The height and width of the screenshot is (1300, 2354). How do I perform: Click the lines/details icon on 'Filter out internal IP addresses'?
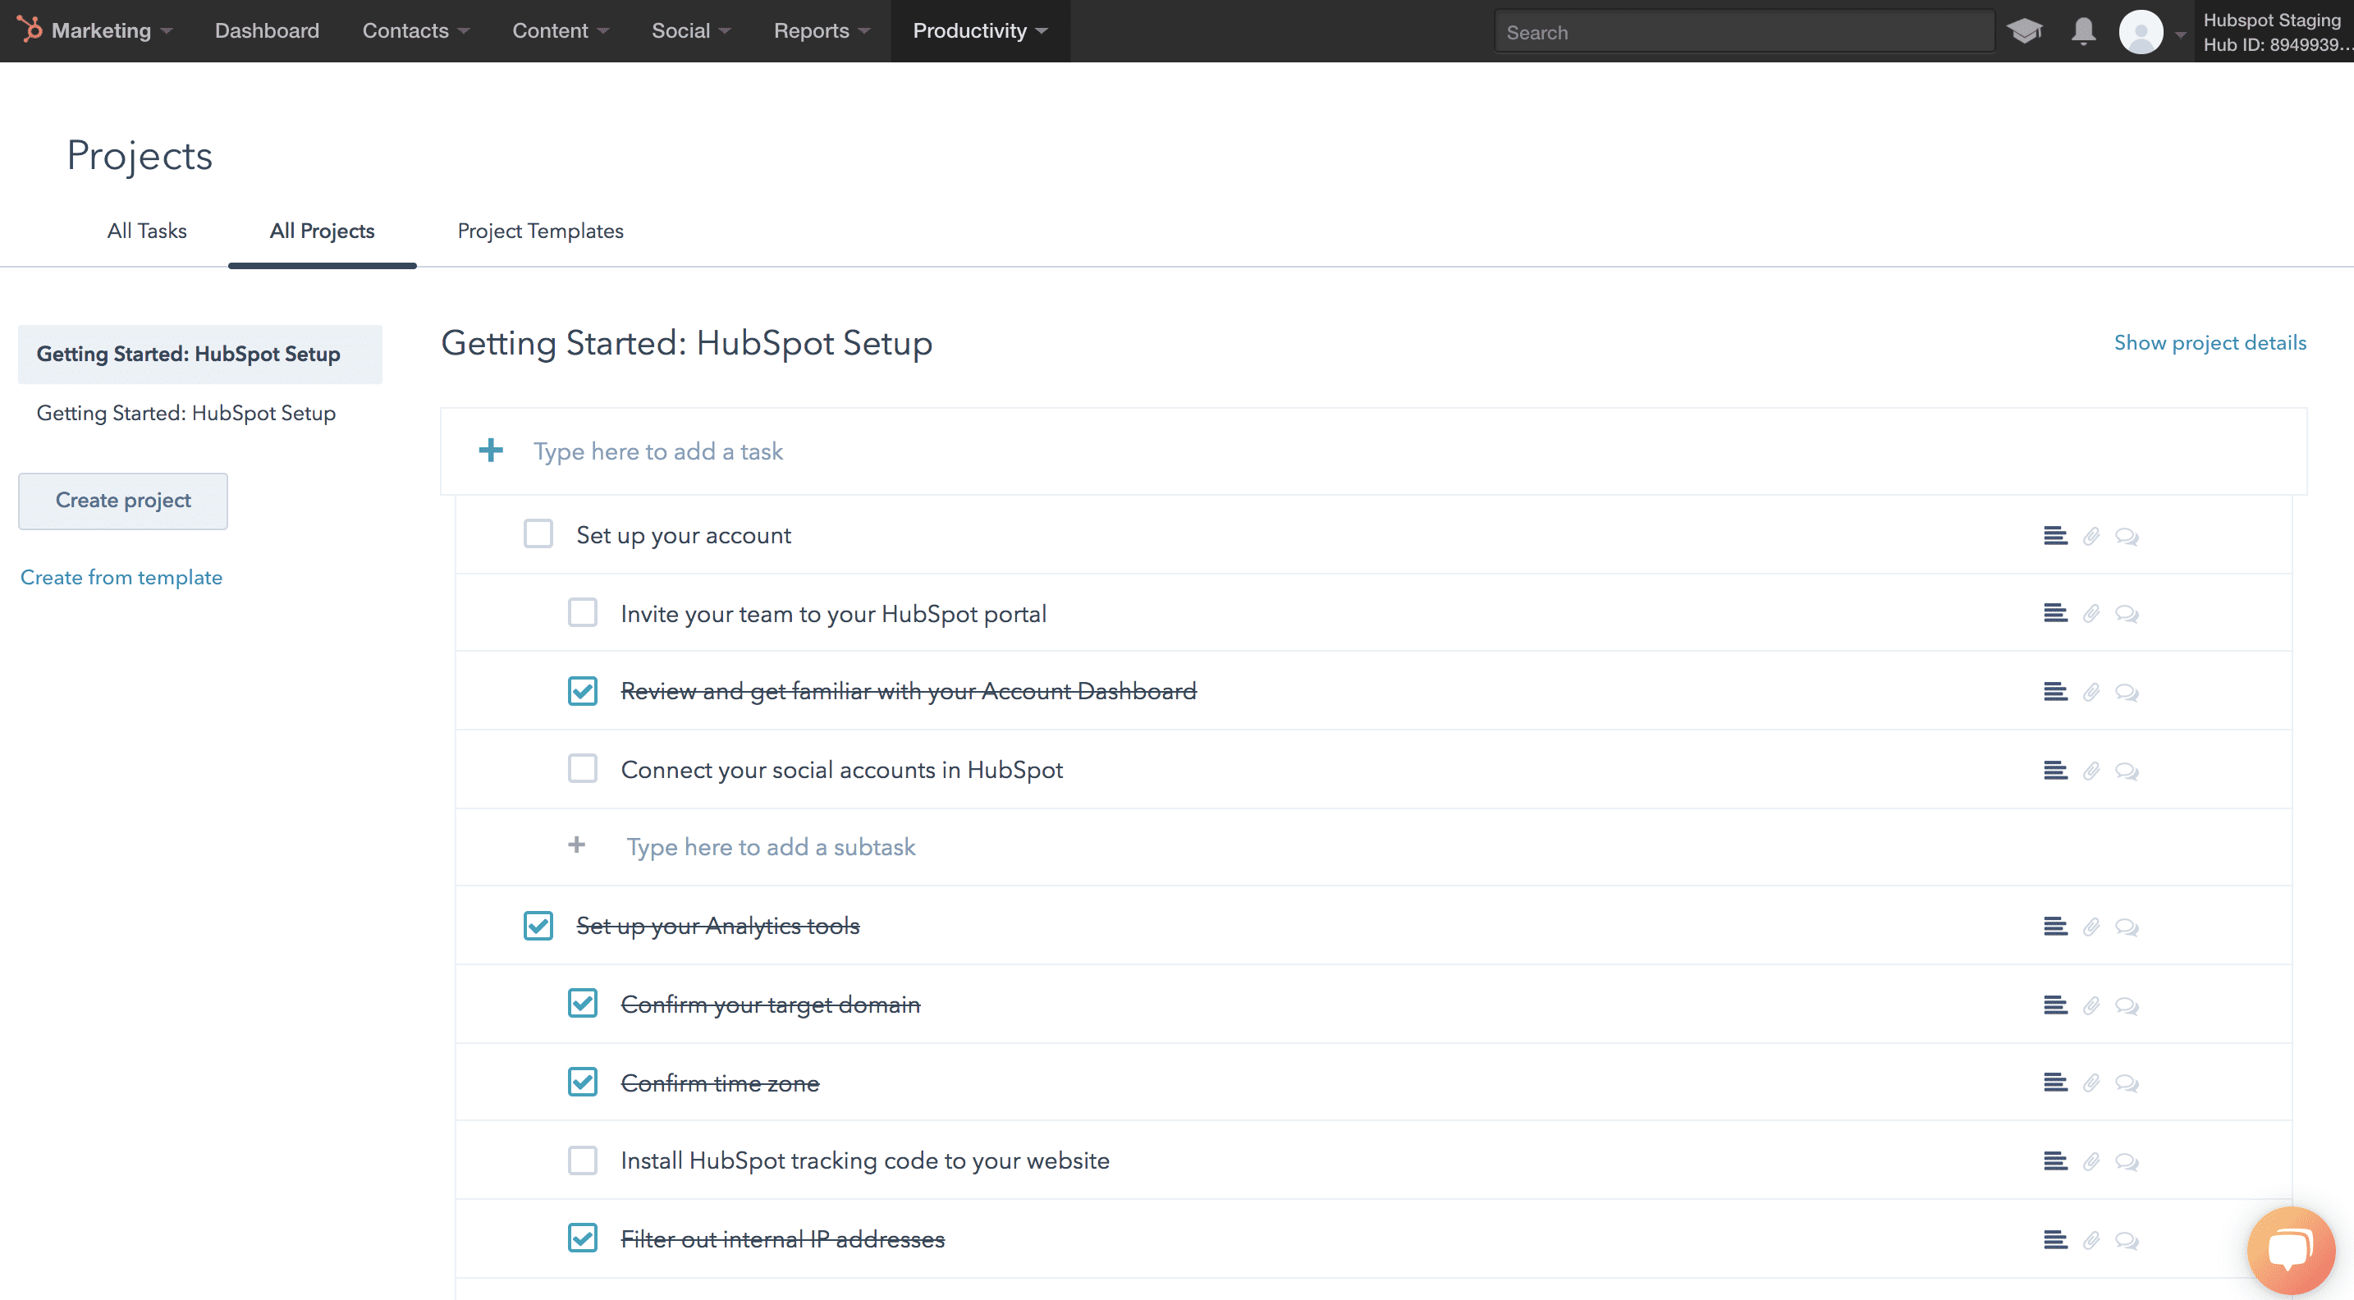[x=2053, y=1239]
